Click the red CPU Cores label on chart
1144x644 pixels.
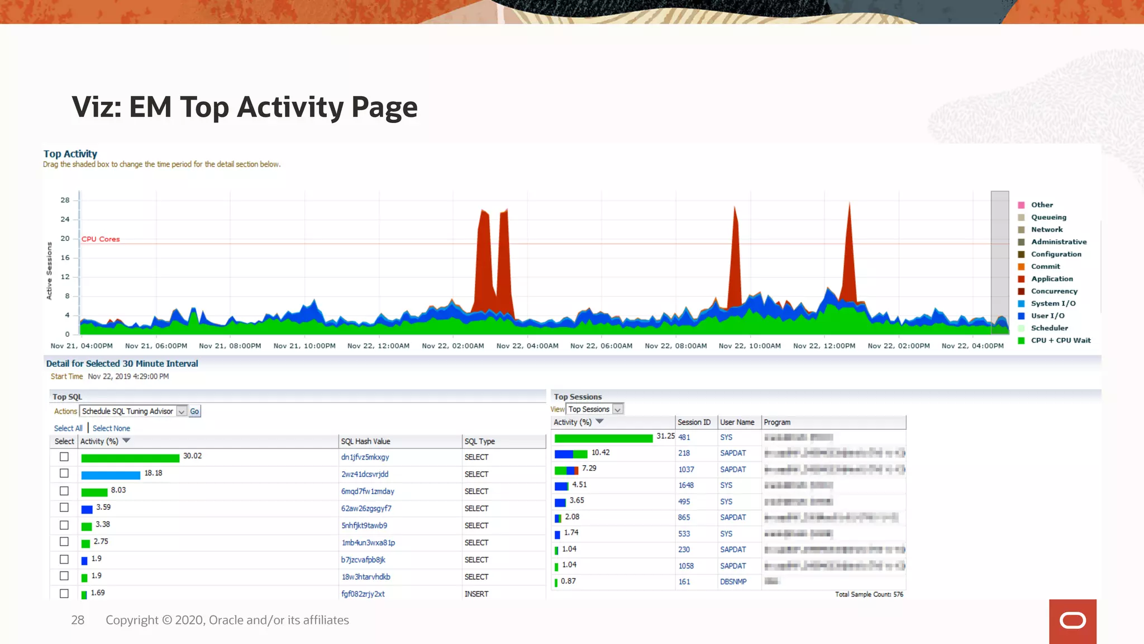[101, 239]
